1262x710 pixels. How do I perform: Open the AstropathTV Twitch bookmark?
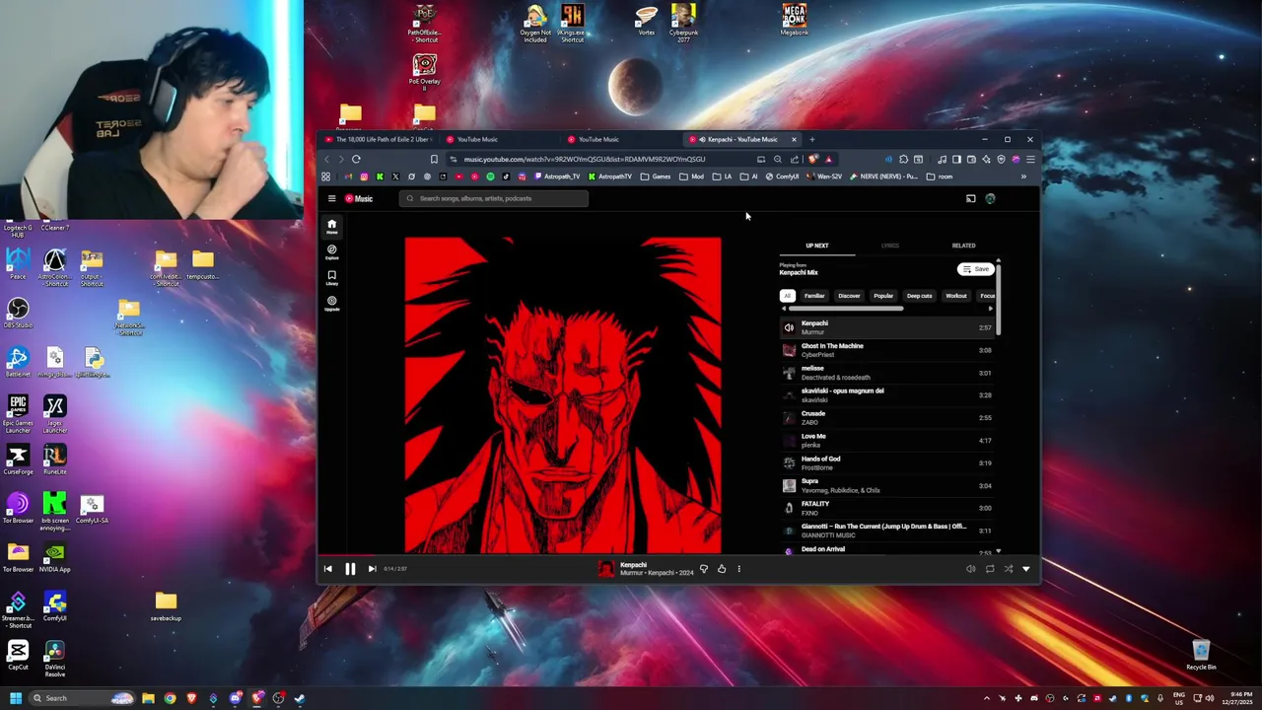[x=558, y=177]
